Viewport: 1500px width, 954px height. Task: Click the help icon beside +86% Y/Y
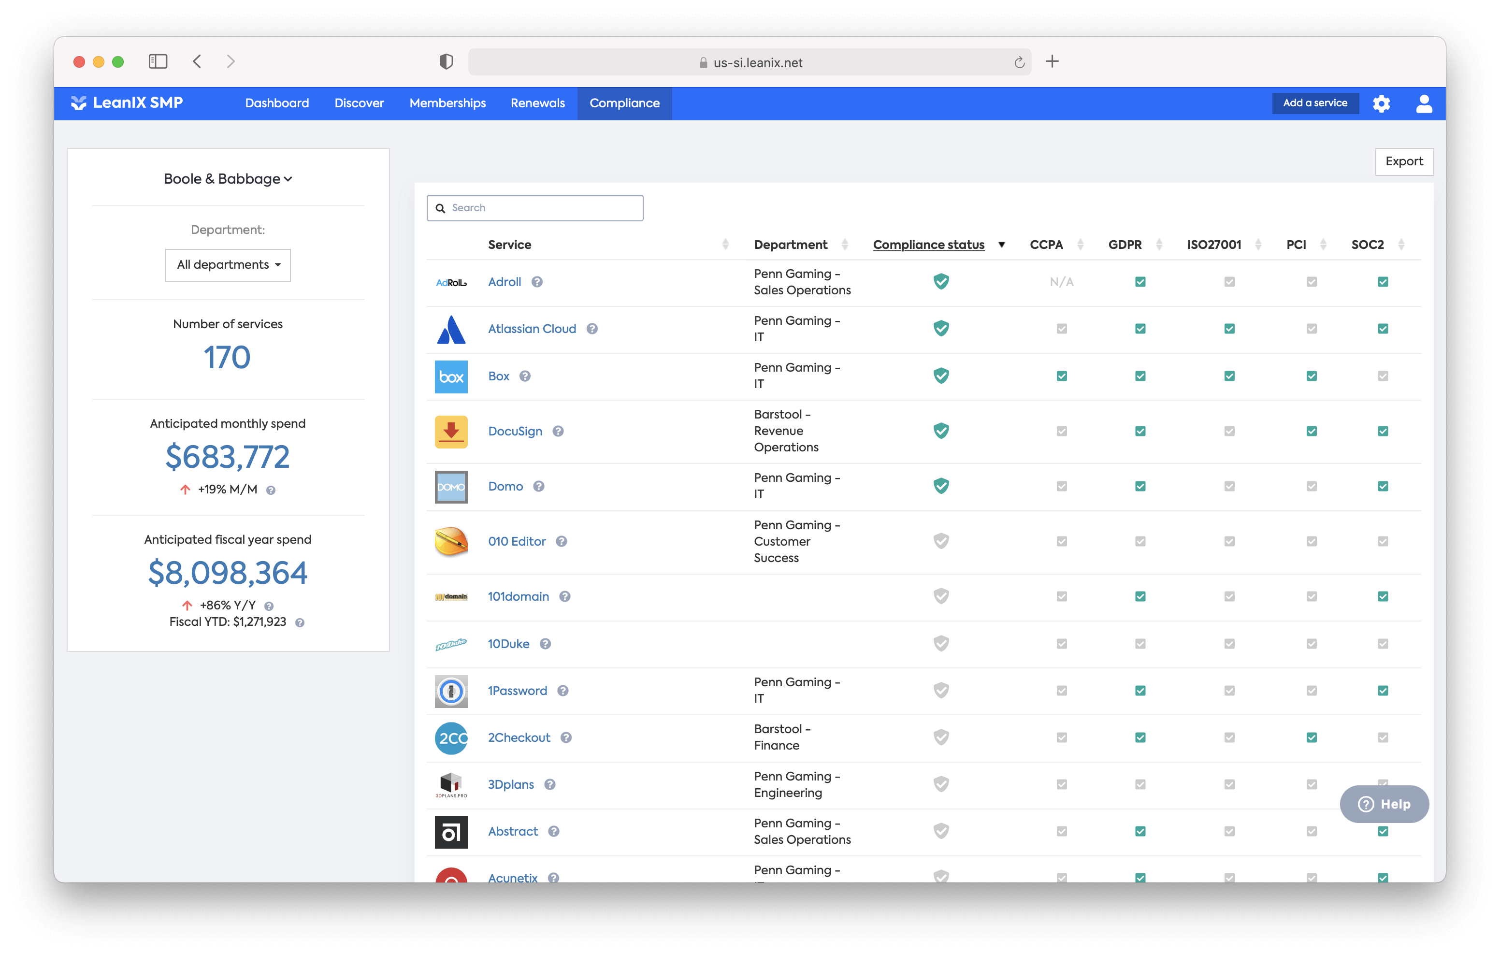269,606
